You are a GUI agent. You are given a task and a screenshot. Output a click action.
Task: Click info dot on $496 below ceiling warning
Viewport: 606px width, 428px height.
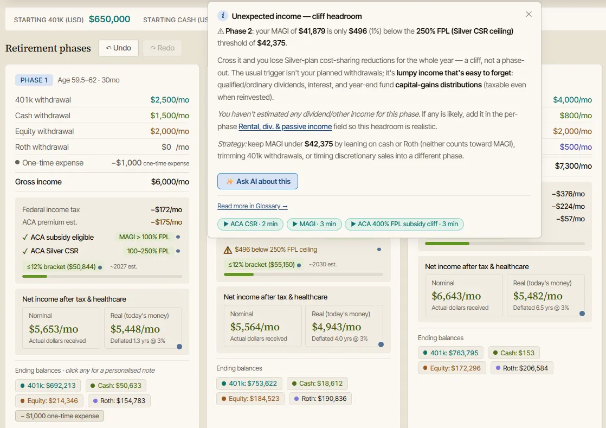click(379, 250)
